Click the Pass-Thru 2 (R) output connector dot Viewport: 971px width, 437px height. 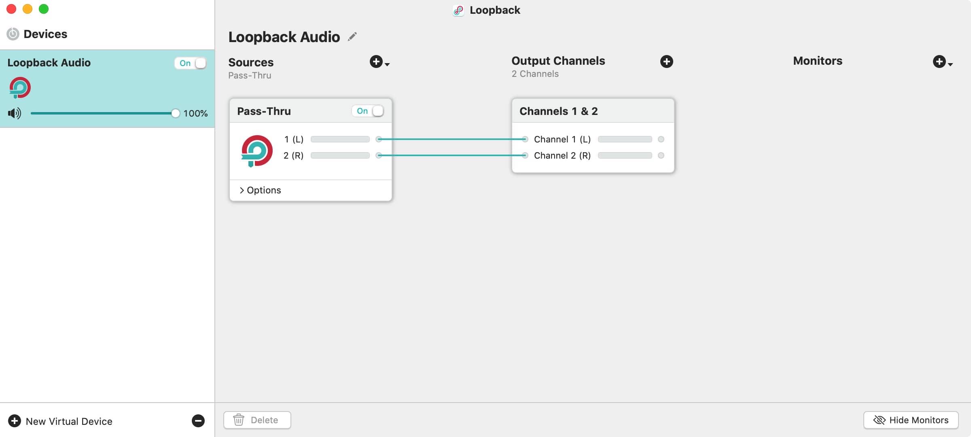pyautogui.click(x=379, y=155)
